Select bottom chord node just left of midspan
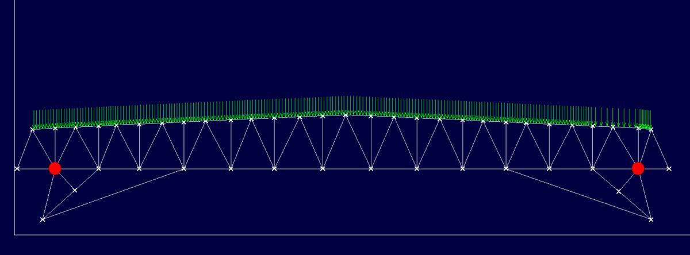The width and height of the screenshot is (690, 255). pyautogui.click(x=323, y=168)
